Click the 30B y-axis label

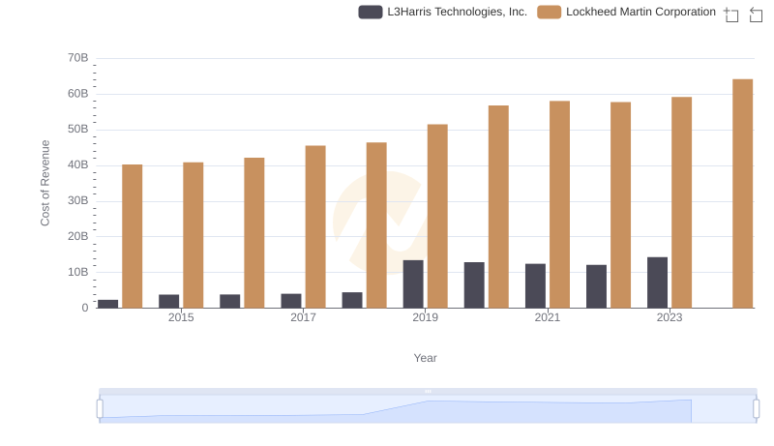tap(78, 201)
